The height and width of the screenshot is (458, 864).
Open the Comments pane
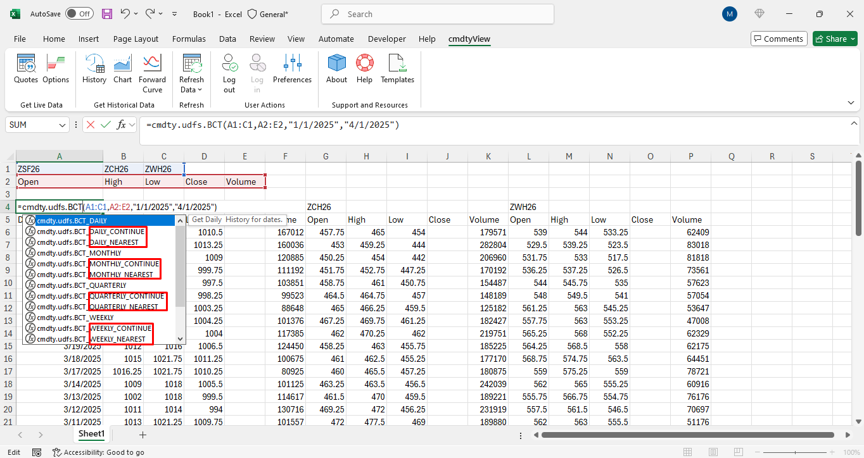[x=778, y=39]
